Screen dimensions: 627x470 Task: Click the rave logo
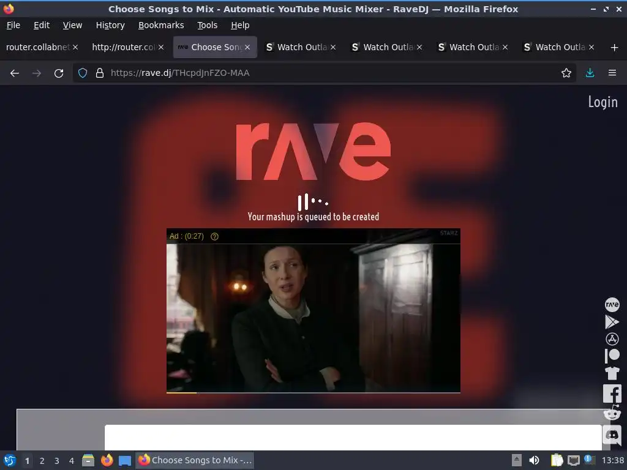pyautogui.click(x=313, y=152)
